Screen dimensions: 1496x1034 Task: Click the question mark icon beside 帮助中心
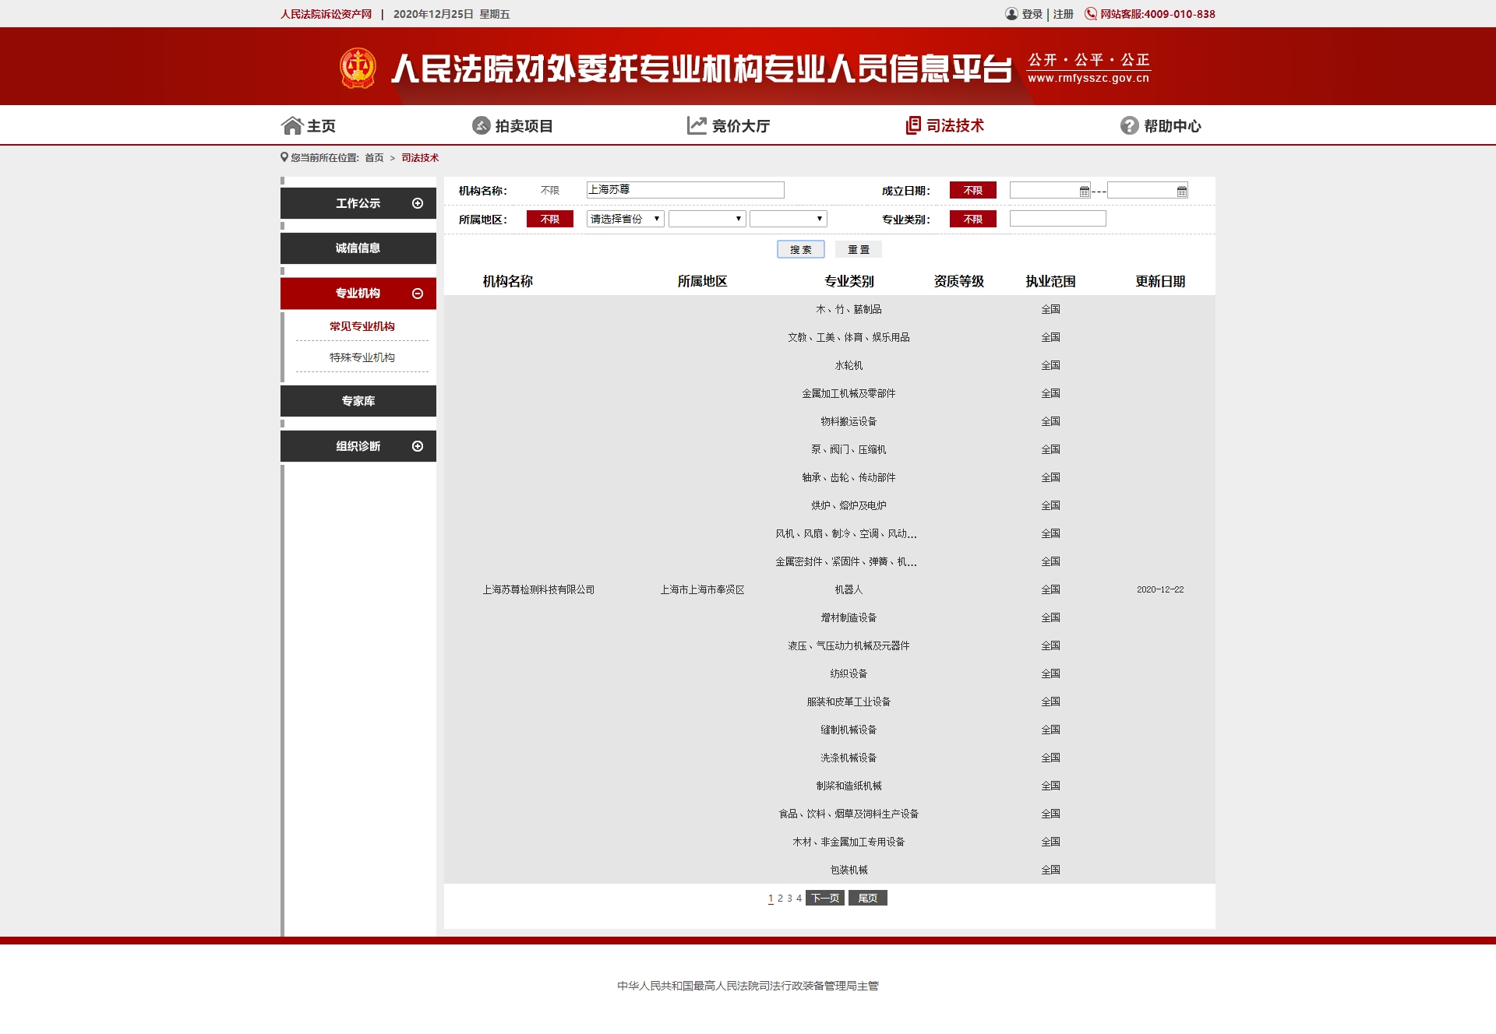click(1129, 125)
